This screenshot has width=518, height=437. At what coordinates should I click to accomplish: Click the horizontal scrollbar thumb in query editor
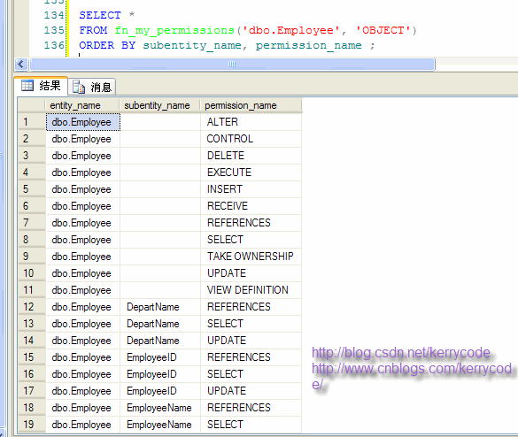point(232,64)
